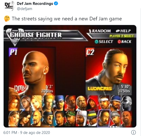Screen dimensions: 141x136
Task: Click the green SELECT button icon
Action: pyautogui.click(x=97, y=42)
